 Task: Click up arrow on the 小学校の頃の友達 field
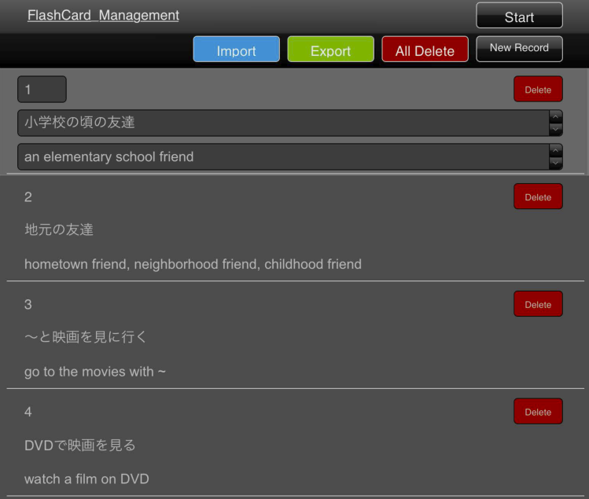(555, 117)
